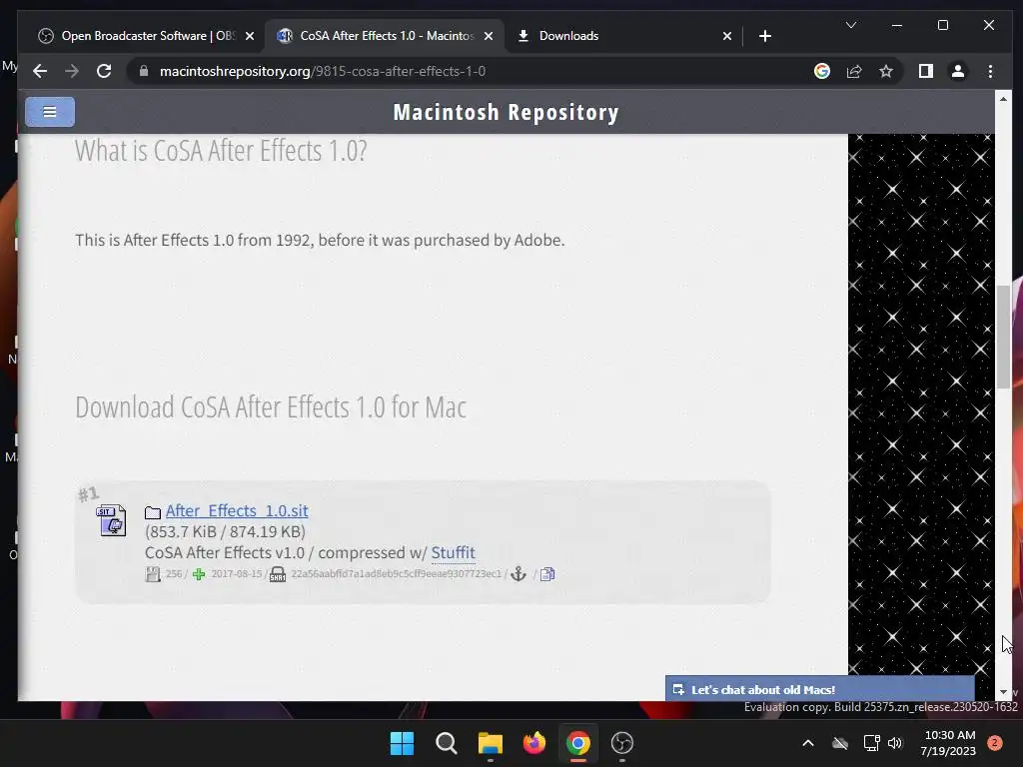
Task: Show hidden system tray icons
Action: point(807,743)
